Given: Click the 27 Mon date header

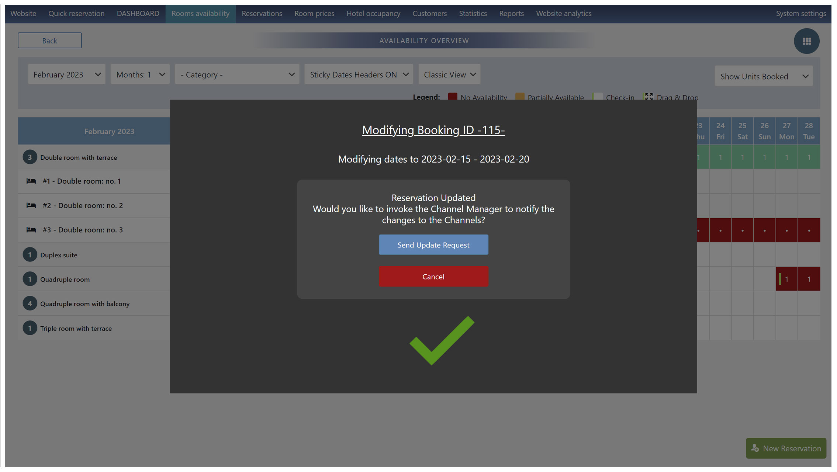Looking at the screenshot, I should coord(786,131).
